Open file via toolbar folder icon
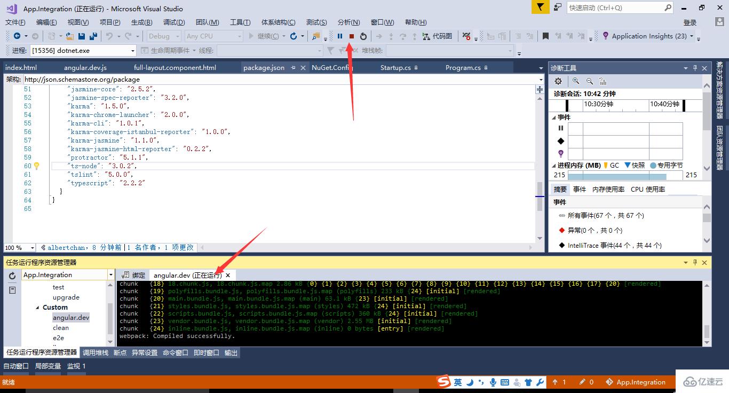The width and height of the screenshot is (729, 393). click(x=70, y=36)
